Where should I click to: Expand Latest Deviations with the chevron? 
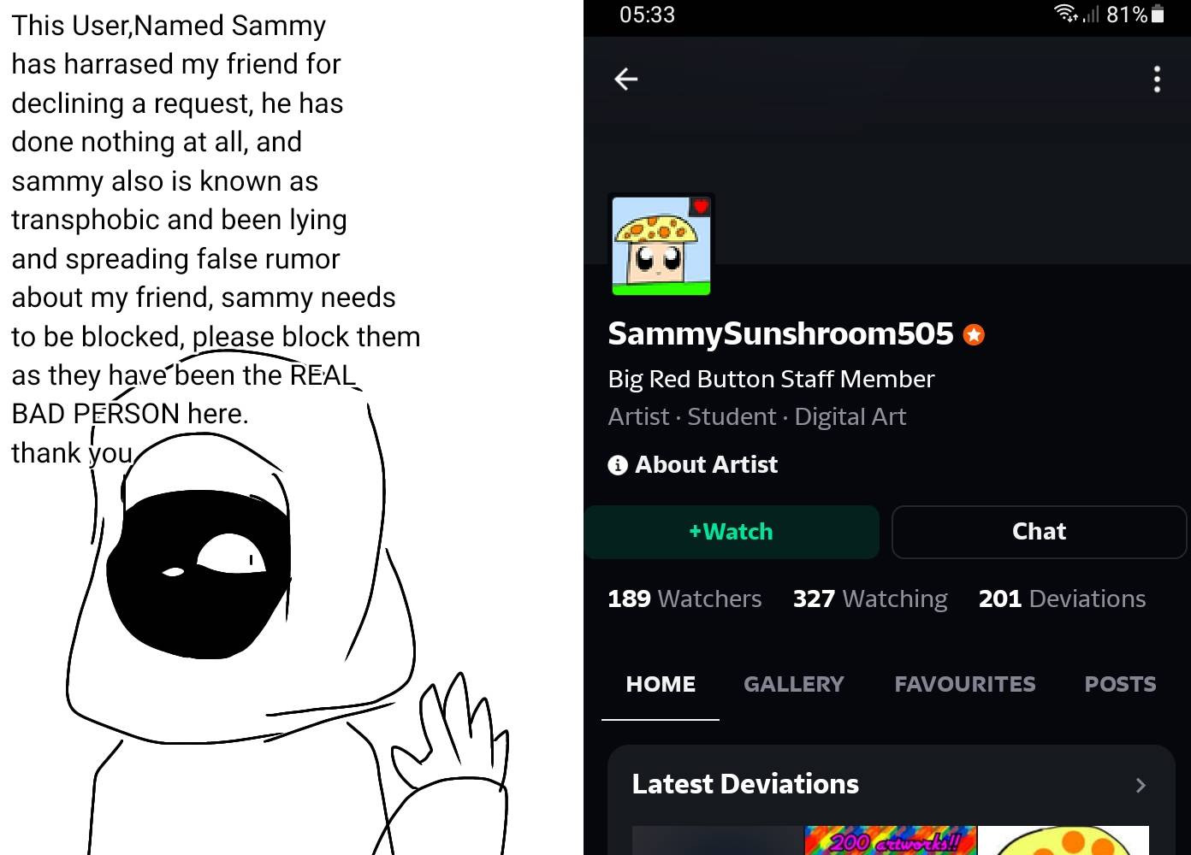click(x=1141, y=785)
